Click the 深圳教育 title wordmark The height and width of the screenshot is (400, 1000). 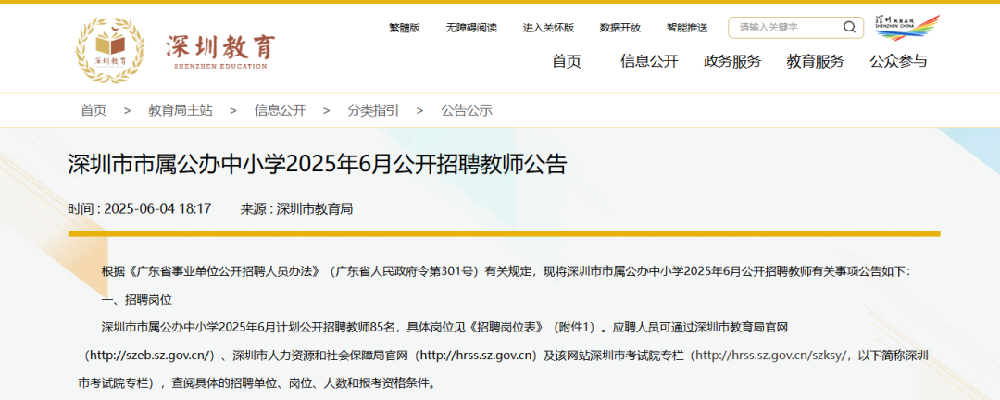pyautogui.click(x=220, y=49)
